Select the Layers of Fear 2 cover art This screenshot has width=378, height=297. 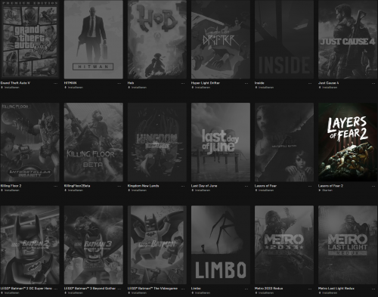(x=348, y=142)
